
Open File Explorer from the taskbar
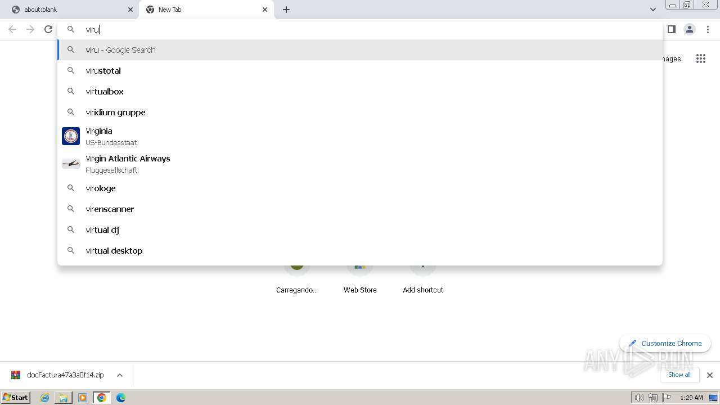pyautogui.click(x=64, y=398)
